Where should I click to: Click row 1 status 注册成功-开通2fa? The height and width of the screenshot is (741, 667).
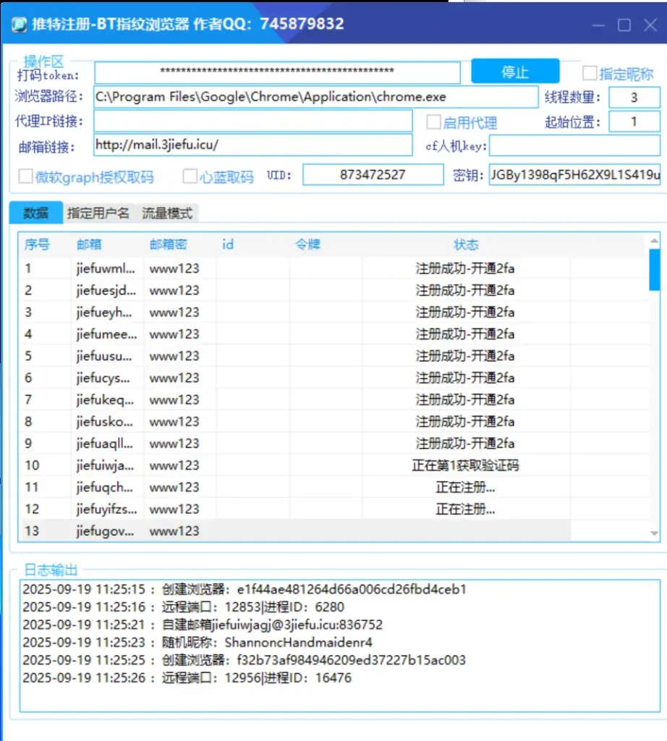(466, 268)
